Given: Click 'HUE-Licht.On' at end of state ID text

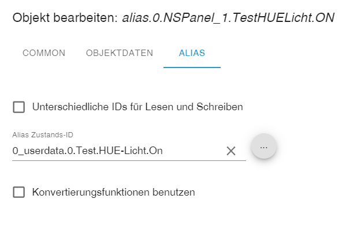Looking at the screenshot, I should coord(131,151).
